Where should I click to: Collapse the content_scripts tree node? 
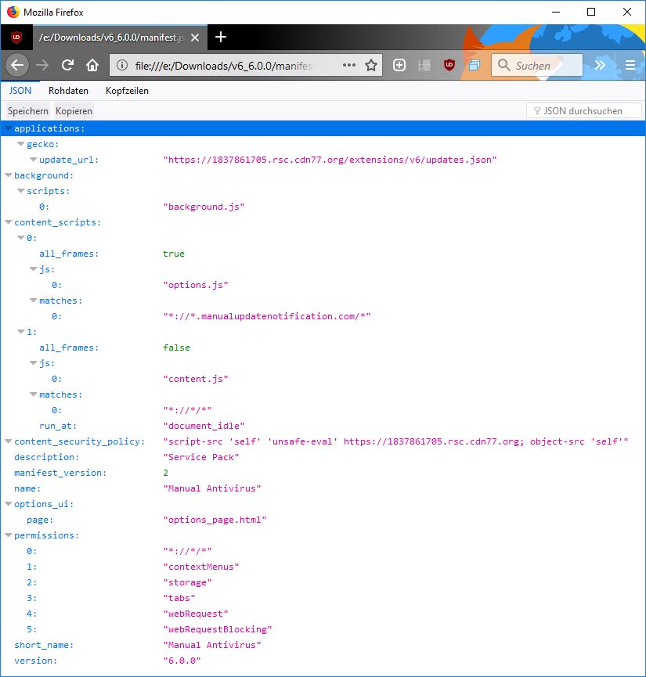[x=9, y=222]
